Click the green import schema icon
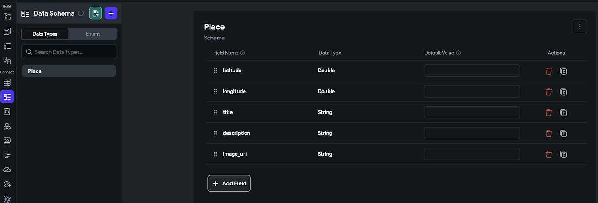The width and height of the screenshot is (598, 203). (x=96, y=14)
